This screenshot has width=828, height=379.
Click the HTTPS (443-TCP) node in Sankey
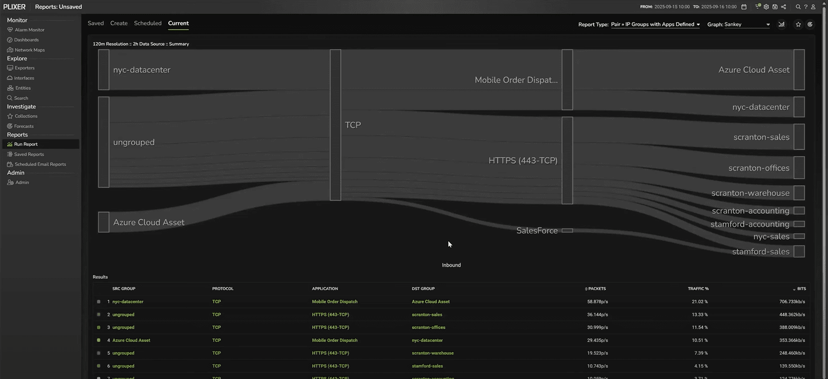click(567, 160)
